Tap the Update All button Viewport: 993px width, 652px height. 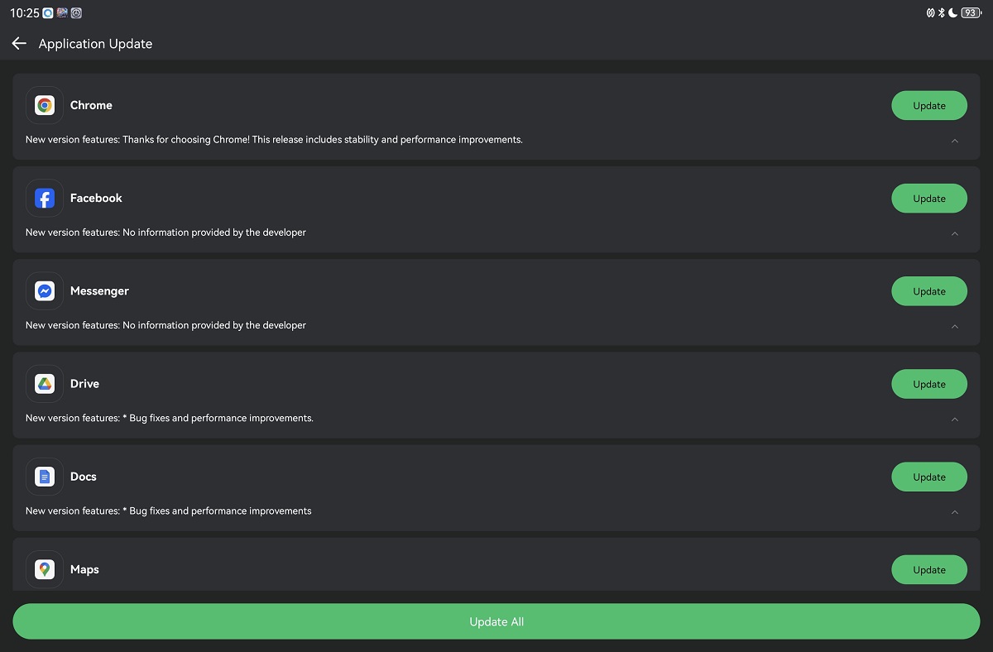coord(496,621)
